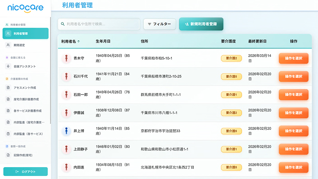318x179 pixels.
Task: Click the filter lines icon
Action: click(x=150, y=24)
